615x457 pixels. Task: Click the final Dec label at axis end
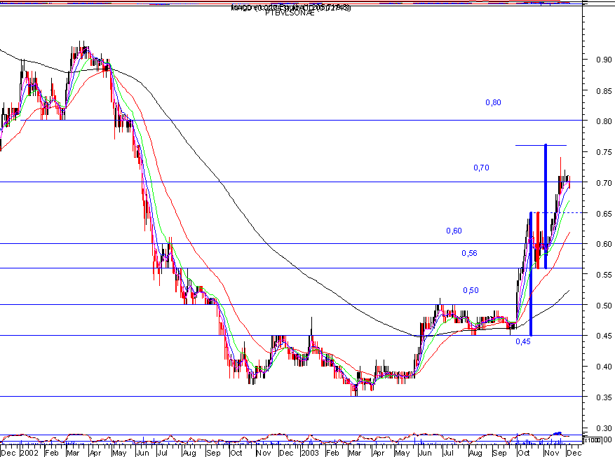[574, 453]
